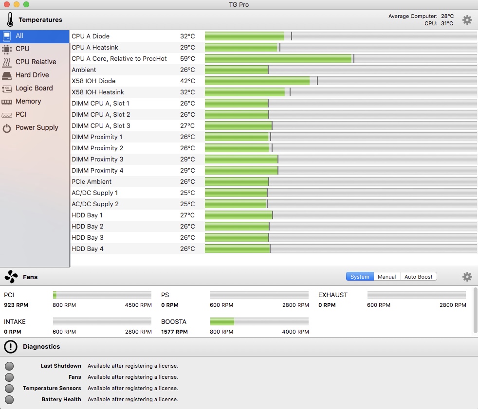Select DIMM CPU A, Slot 1 row
This screenshot has width=478, height=409.
(274, 103)
